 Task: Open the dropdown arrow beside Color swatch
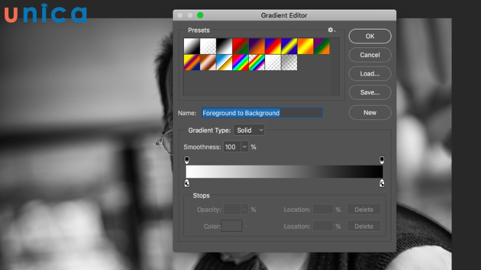(246, 226)
